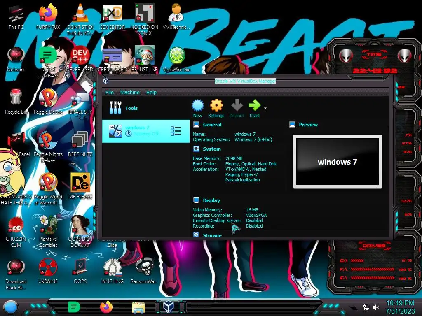The height and width of the screenshot is (316, 422).
Task: Click the General section header
Action: 212,125
